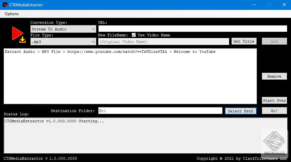Screen dimensions: 291x162
Task: Open the Options menu
Action: coord(12,14)
